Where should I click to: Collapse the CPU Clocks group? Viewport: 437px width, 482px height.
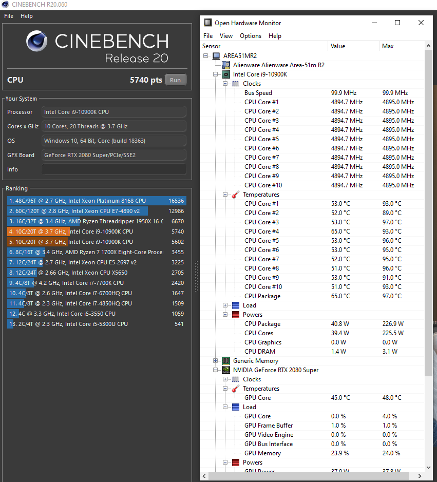click(225, 83)
